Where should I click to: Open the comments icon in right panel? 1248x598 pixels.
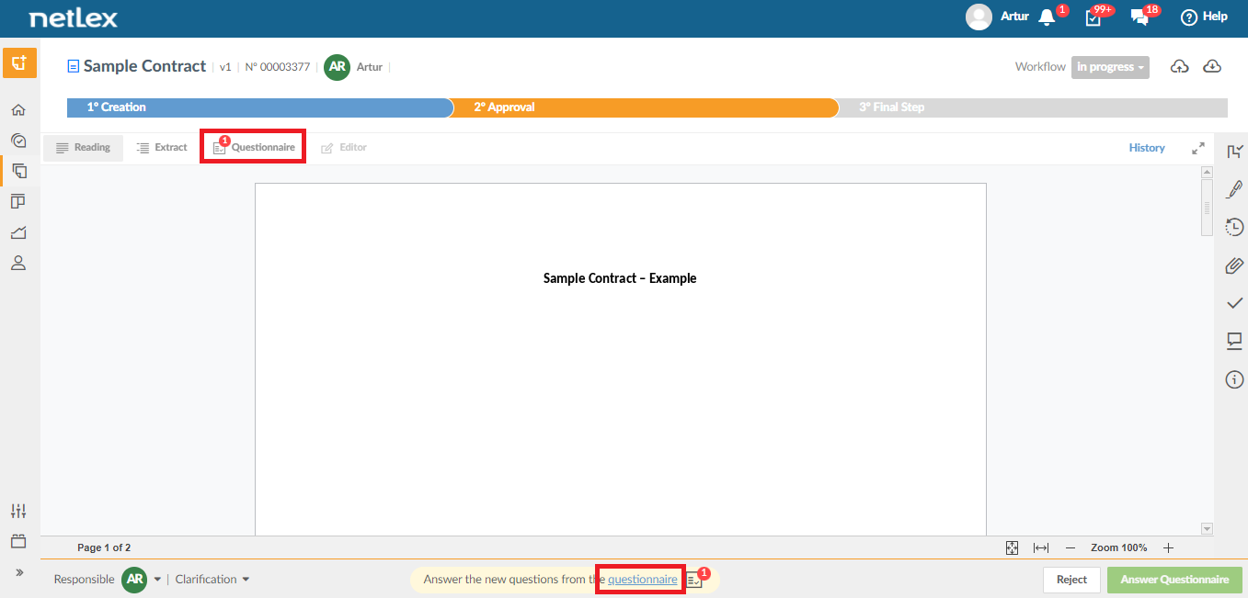click(1234, 341)
